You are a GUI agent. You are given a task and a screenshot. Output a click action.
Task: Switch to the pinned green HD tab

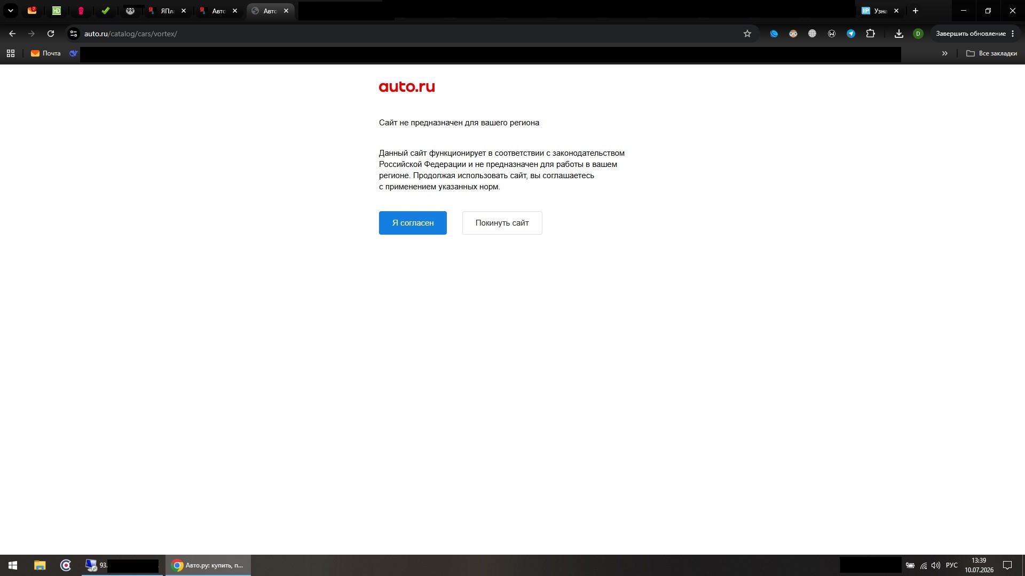click(x=57, y=11)
